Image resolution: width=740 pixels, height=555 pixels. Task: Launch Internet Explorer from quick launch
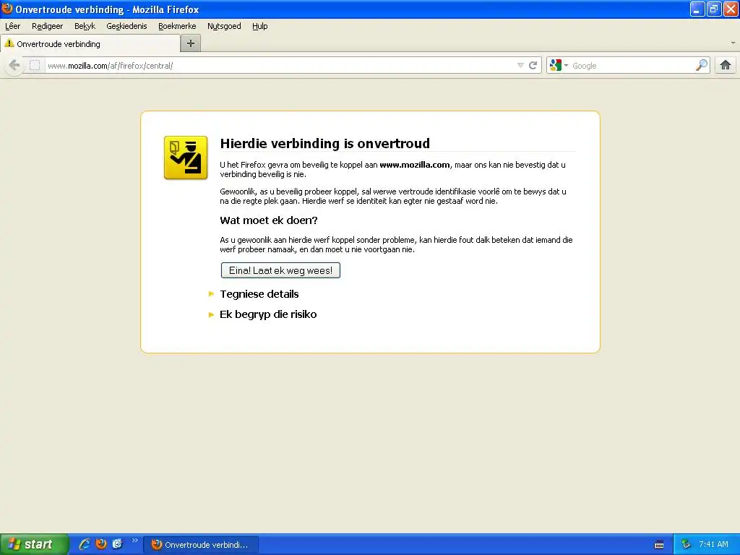[x=85, y=544]
